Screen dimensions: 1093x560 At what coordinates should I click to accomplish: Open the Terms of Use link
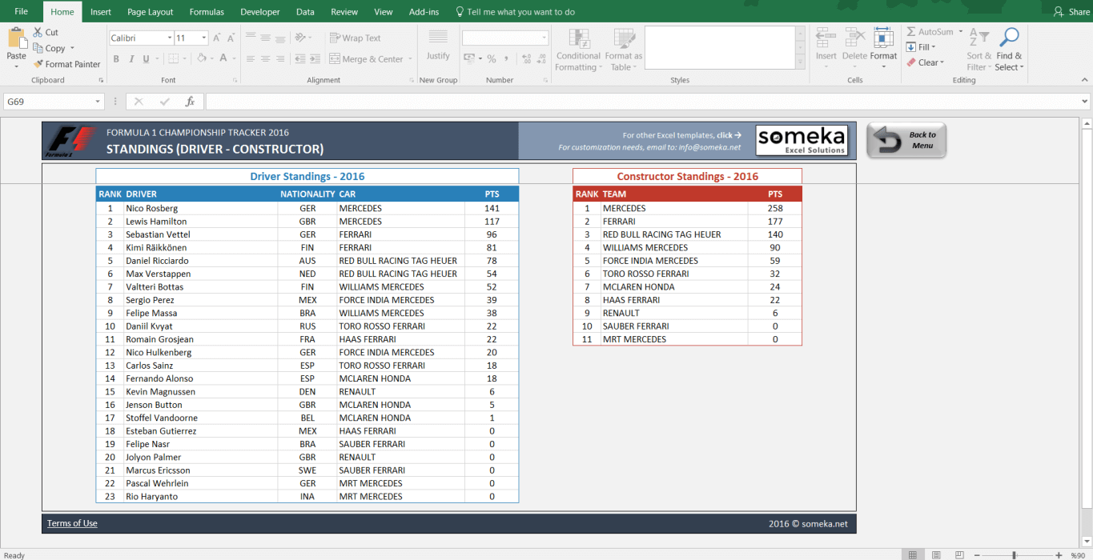tap(72, 523)
